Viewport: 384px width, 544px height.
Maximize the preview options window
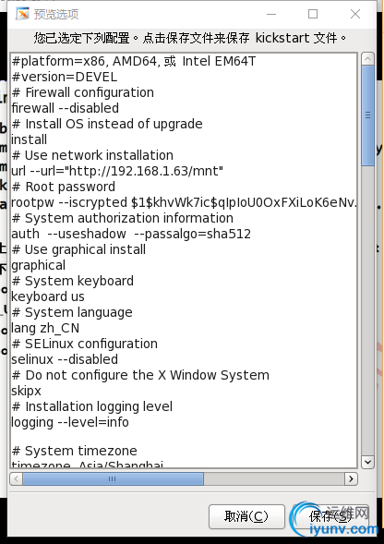pos(313,14)
